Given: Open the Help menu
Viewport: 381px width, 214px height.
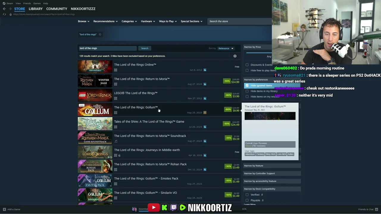Looking at the screenshot, I should pyautogui.click(x=46, y=3).
